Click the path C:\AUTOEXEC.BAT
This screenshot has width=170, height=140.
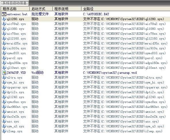click(x=96, y=14)
